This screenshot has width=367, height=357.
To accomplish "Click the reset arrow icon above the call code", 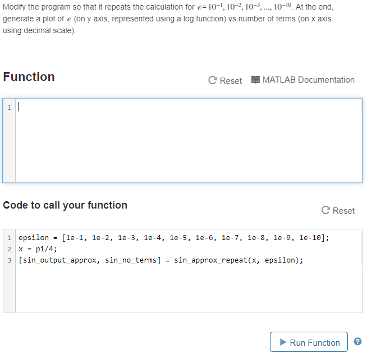I will click(325, 210).
